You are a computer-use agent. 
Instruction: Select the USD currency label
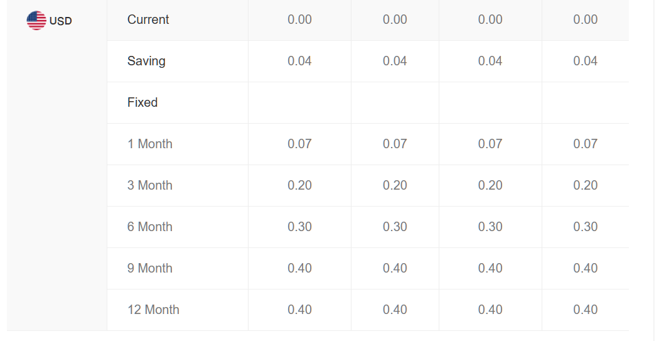click(60, 21)
